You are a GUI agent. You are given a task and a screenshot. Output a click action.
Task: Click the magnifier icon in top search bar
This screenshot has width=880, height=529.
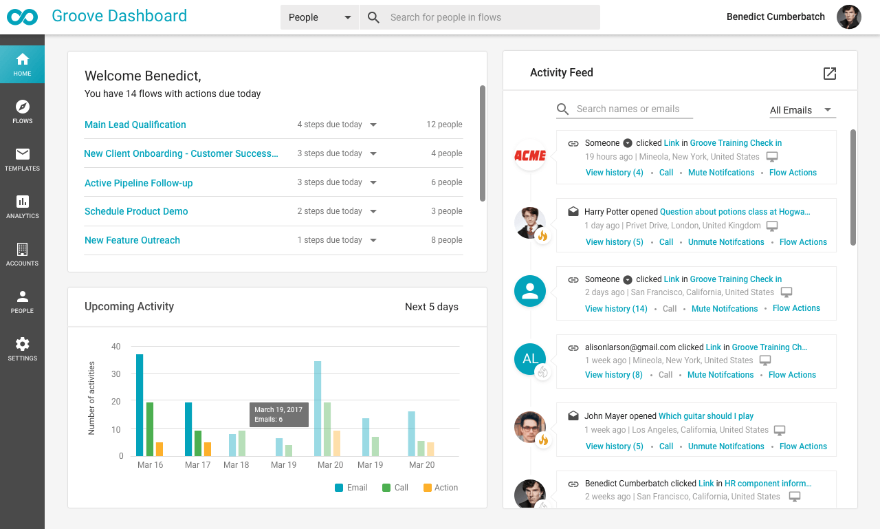[373, 17]
